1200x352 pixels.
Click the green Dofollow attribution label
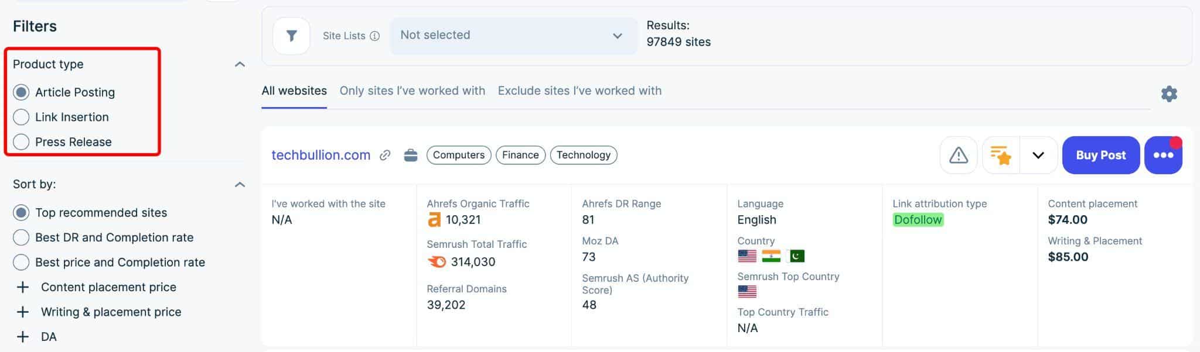point(918,220)
